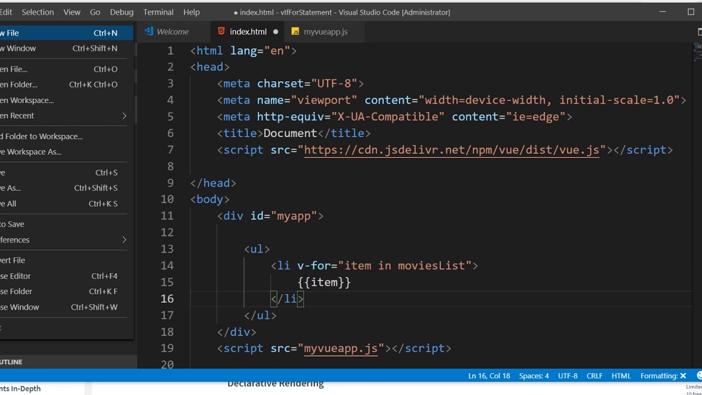Click the "UTF-8" charset value on line 3
The height and width of the screenshot is (395, 702).
334,83
